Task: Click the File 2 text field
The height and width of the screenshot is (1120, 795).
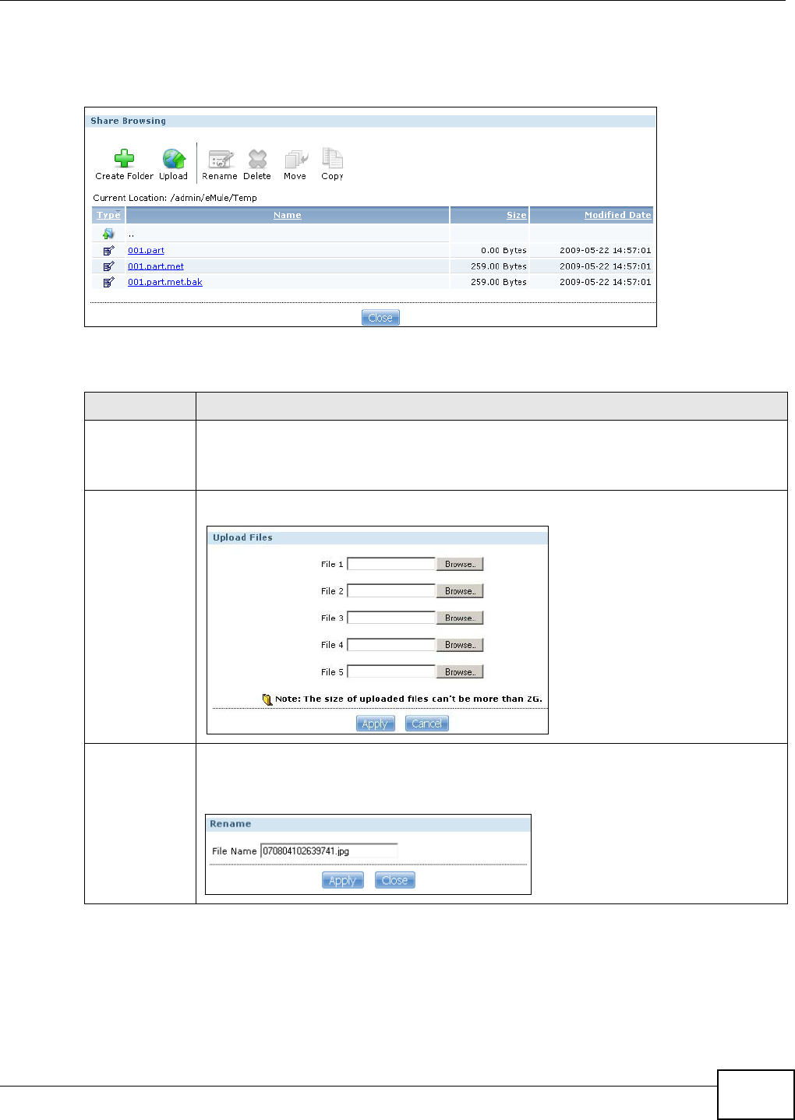Action: [391, 591]
